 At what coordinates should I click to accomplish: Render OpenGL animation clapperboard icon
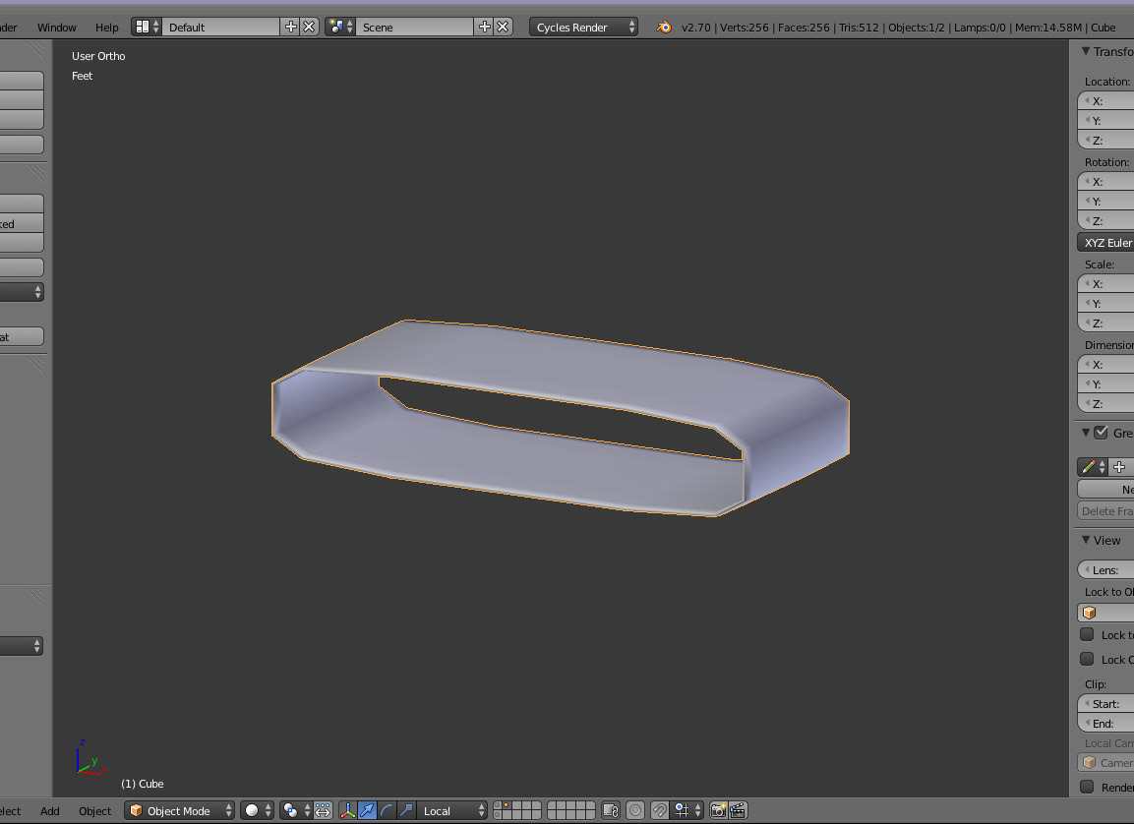click(x=738, y=810)
